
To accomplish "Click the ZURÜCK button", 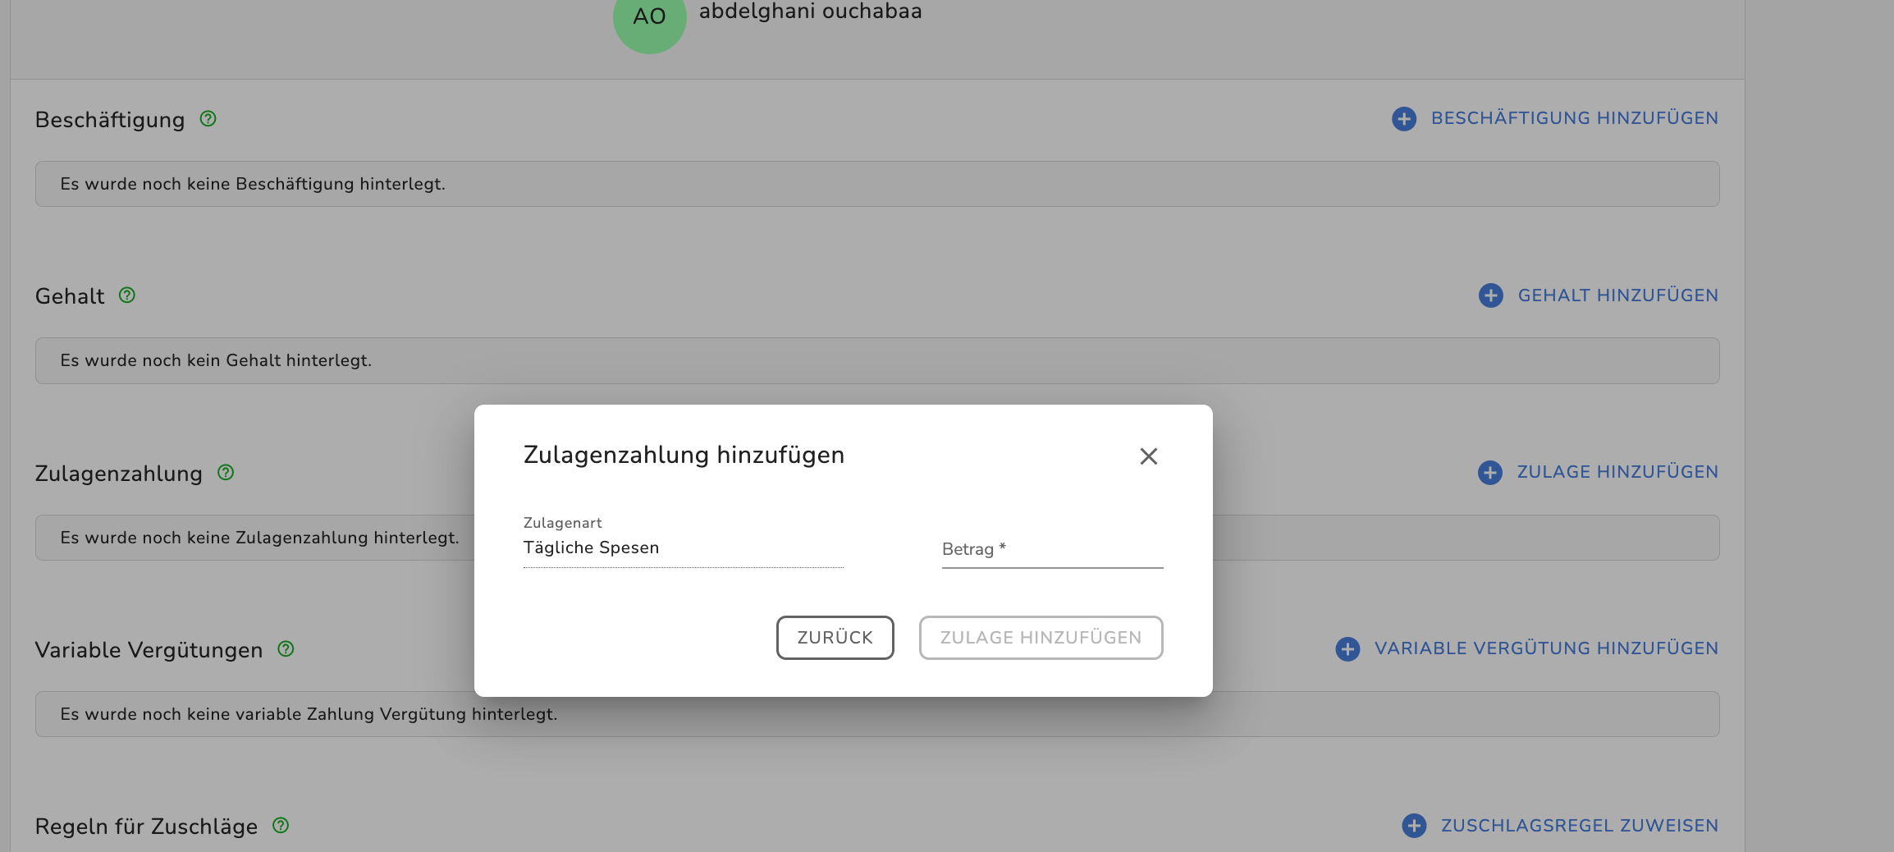I will click(x=835, y=638).
